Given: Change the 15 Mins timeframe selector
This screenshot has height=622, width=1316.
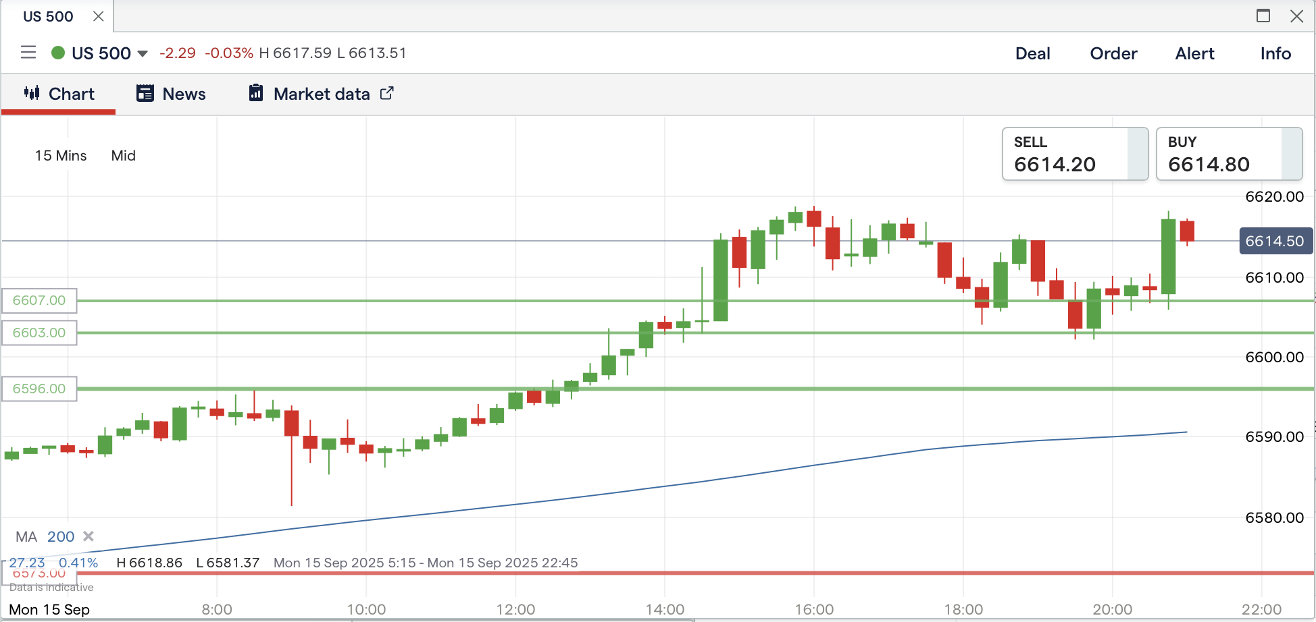Looking at the screenshot, I should click(x=61, y=156).
